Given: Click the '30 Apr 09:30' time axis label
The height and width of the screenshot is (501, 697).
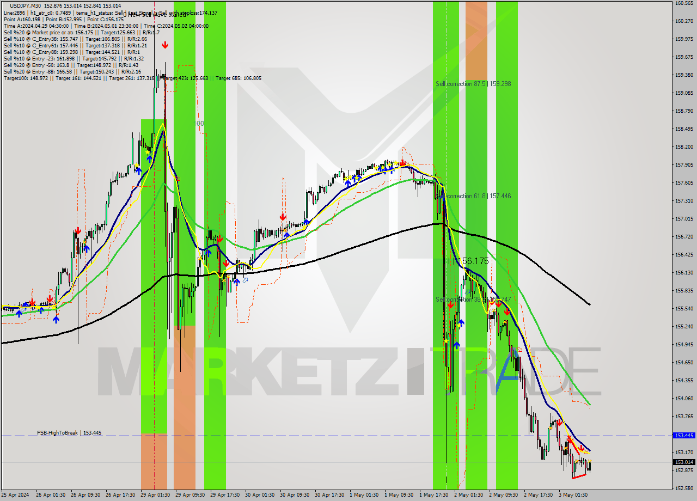Looking at the screenshot, I should point(294,495).
